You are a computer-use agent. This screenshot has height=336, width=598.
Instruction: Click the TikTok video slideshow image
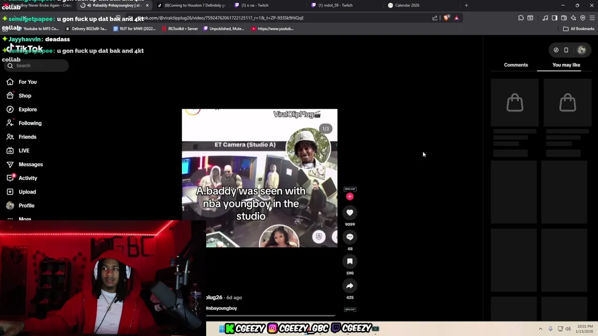(259, 178)
